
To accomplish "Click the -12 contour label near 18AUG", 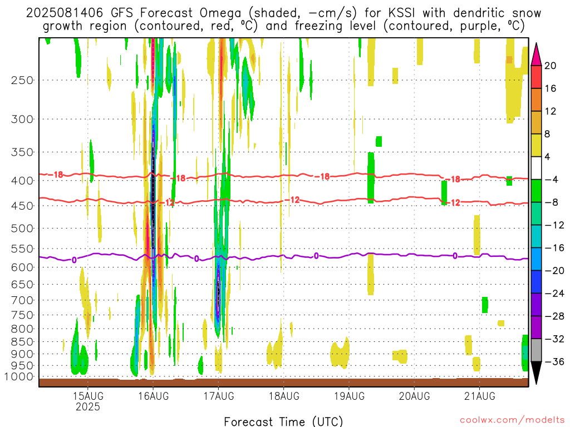I will tap(293, 200).
